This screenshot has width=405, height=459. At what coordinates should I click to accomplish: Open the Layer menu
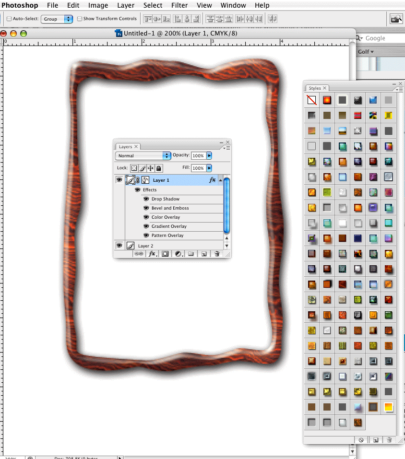[126, 5]
